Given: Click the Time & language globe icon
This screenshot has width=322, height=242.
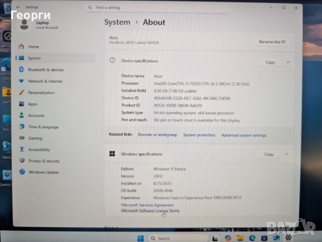Looking at the screenshot, I should point(22,127).
